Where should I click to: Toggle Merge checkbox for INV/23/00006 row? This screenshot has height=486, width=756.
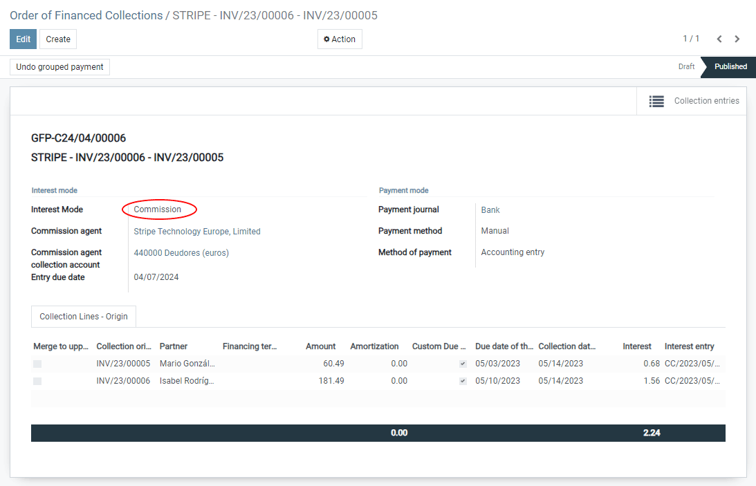37,381
